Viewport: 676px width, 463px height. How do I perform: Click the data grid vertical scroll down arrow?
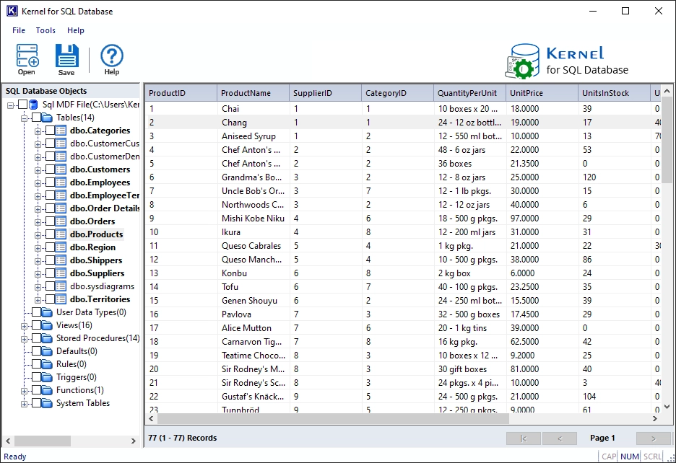[667, 406]
